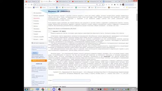
Task: Close the active ЕГЭ-2022 tab
Action: pos(54,2)
